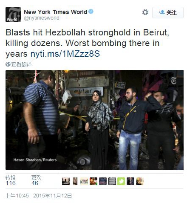Click the second retweeter avatar thumbnail

(x=75, y=181)
